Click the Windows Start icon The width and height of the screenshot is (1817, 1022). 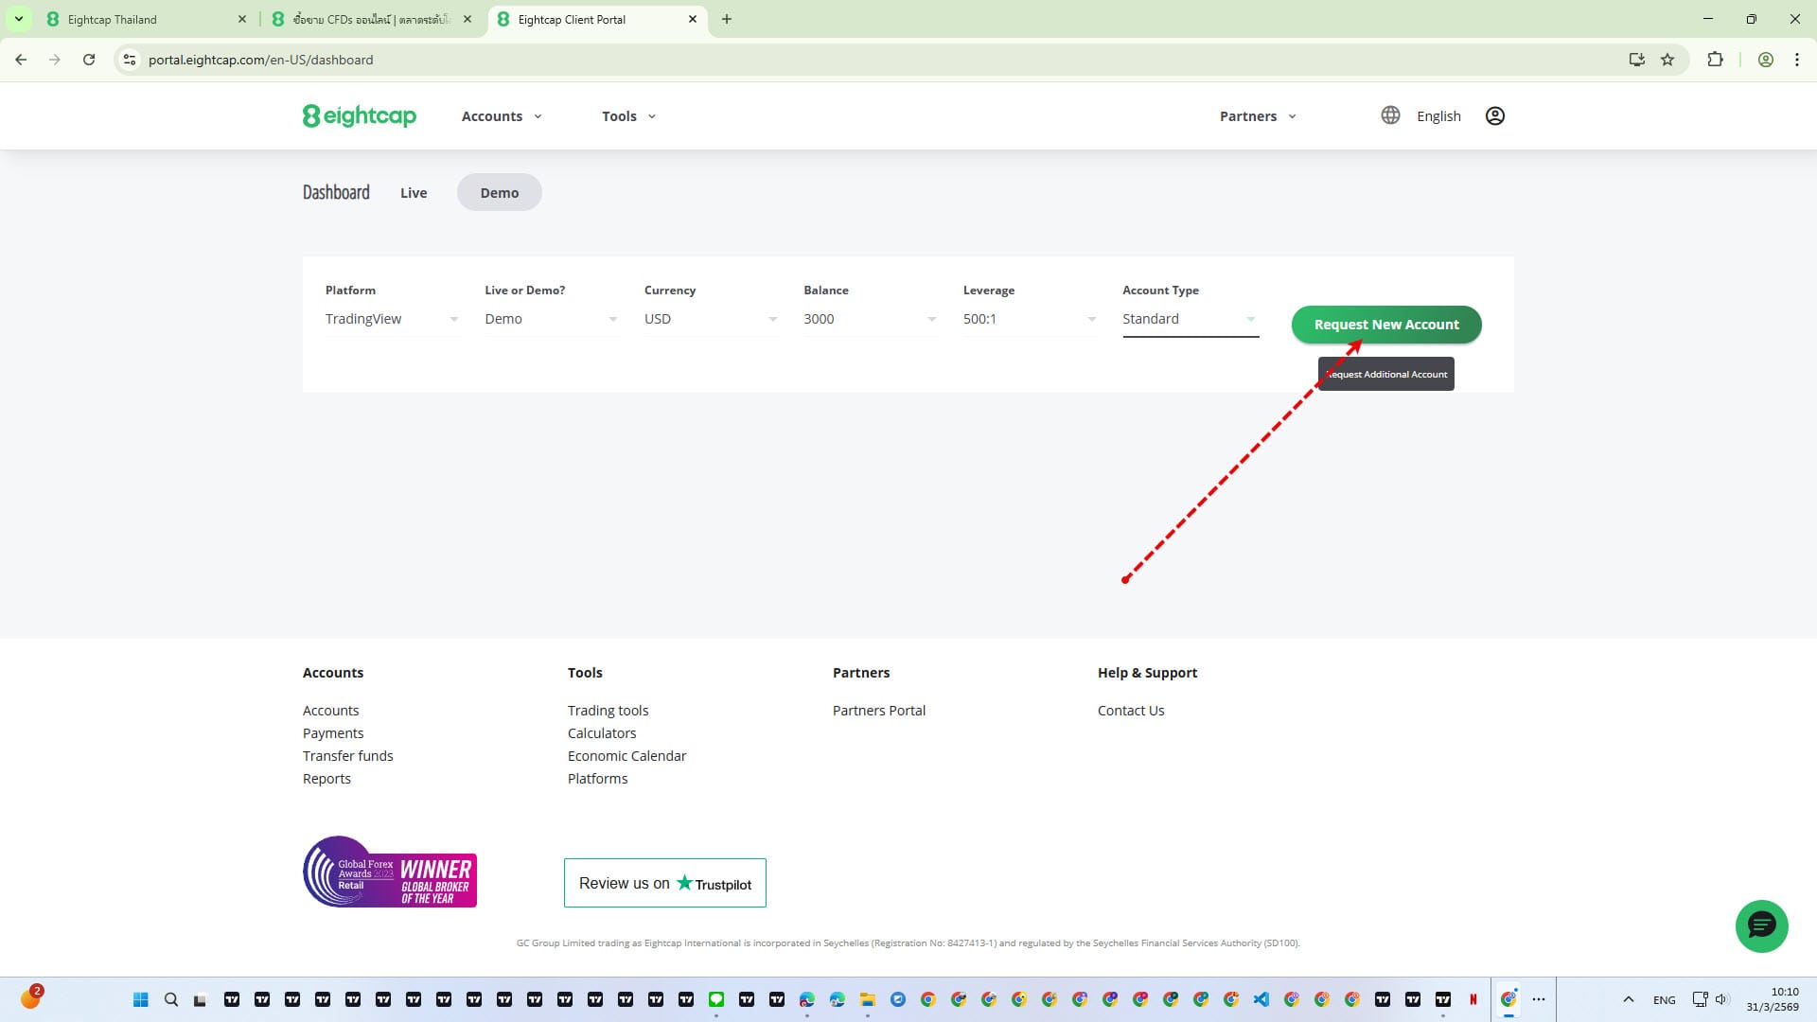tap(141, 999)
